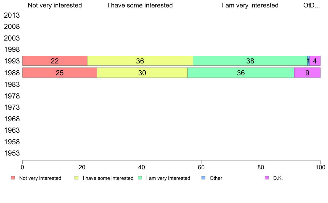
Task: Click the red Not very interested legend swatch
Action: [13, 178]
